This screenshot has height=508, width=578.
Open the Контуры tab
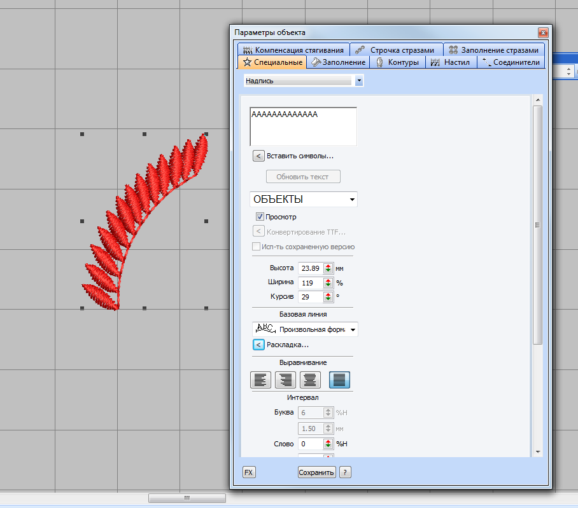pos(397,62)
